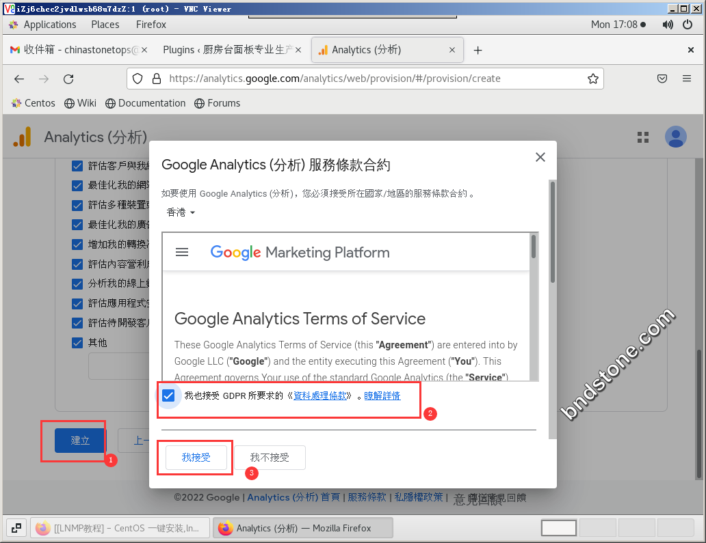This screenshot has height=543, width=706.
Task: Open the Places menu
Action: [105, 25]
